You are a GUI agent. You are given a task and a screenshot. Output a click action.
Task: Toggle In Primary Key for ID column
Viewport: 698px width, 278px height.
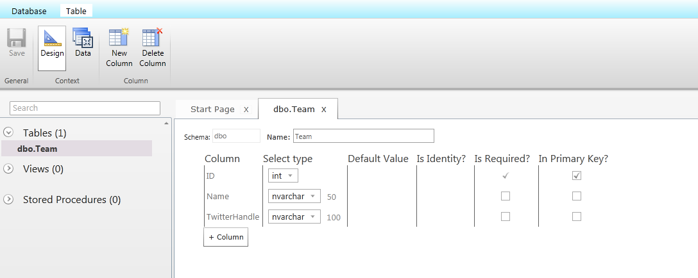(x=577, y=176)
